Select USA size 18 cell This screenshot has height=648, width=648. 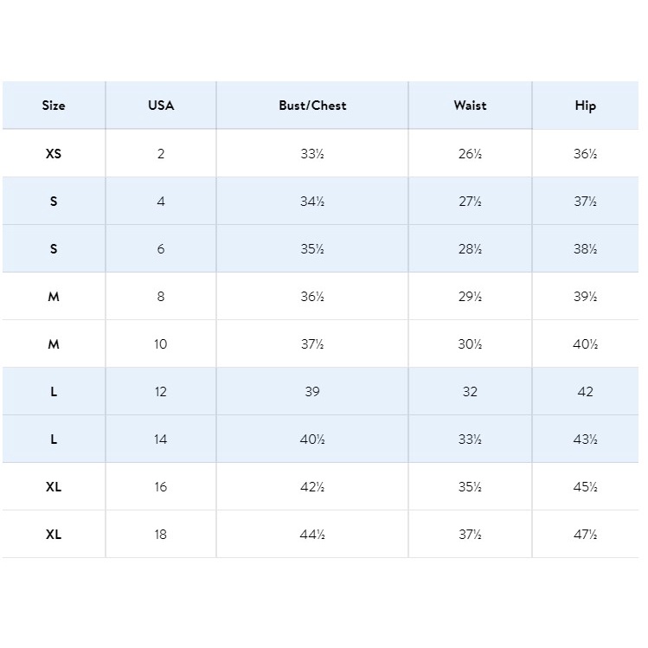pyautogui.click(x=161, y=535)
